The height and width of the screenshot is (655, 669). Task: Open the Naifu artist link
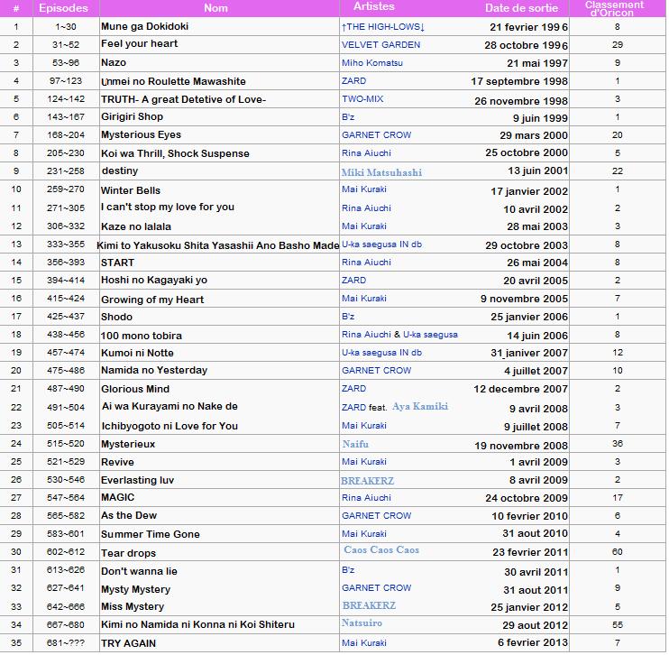(356, 444)
